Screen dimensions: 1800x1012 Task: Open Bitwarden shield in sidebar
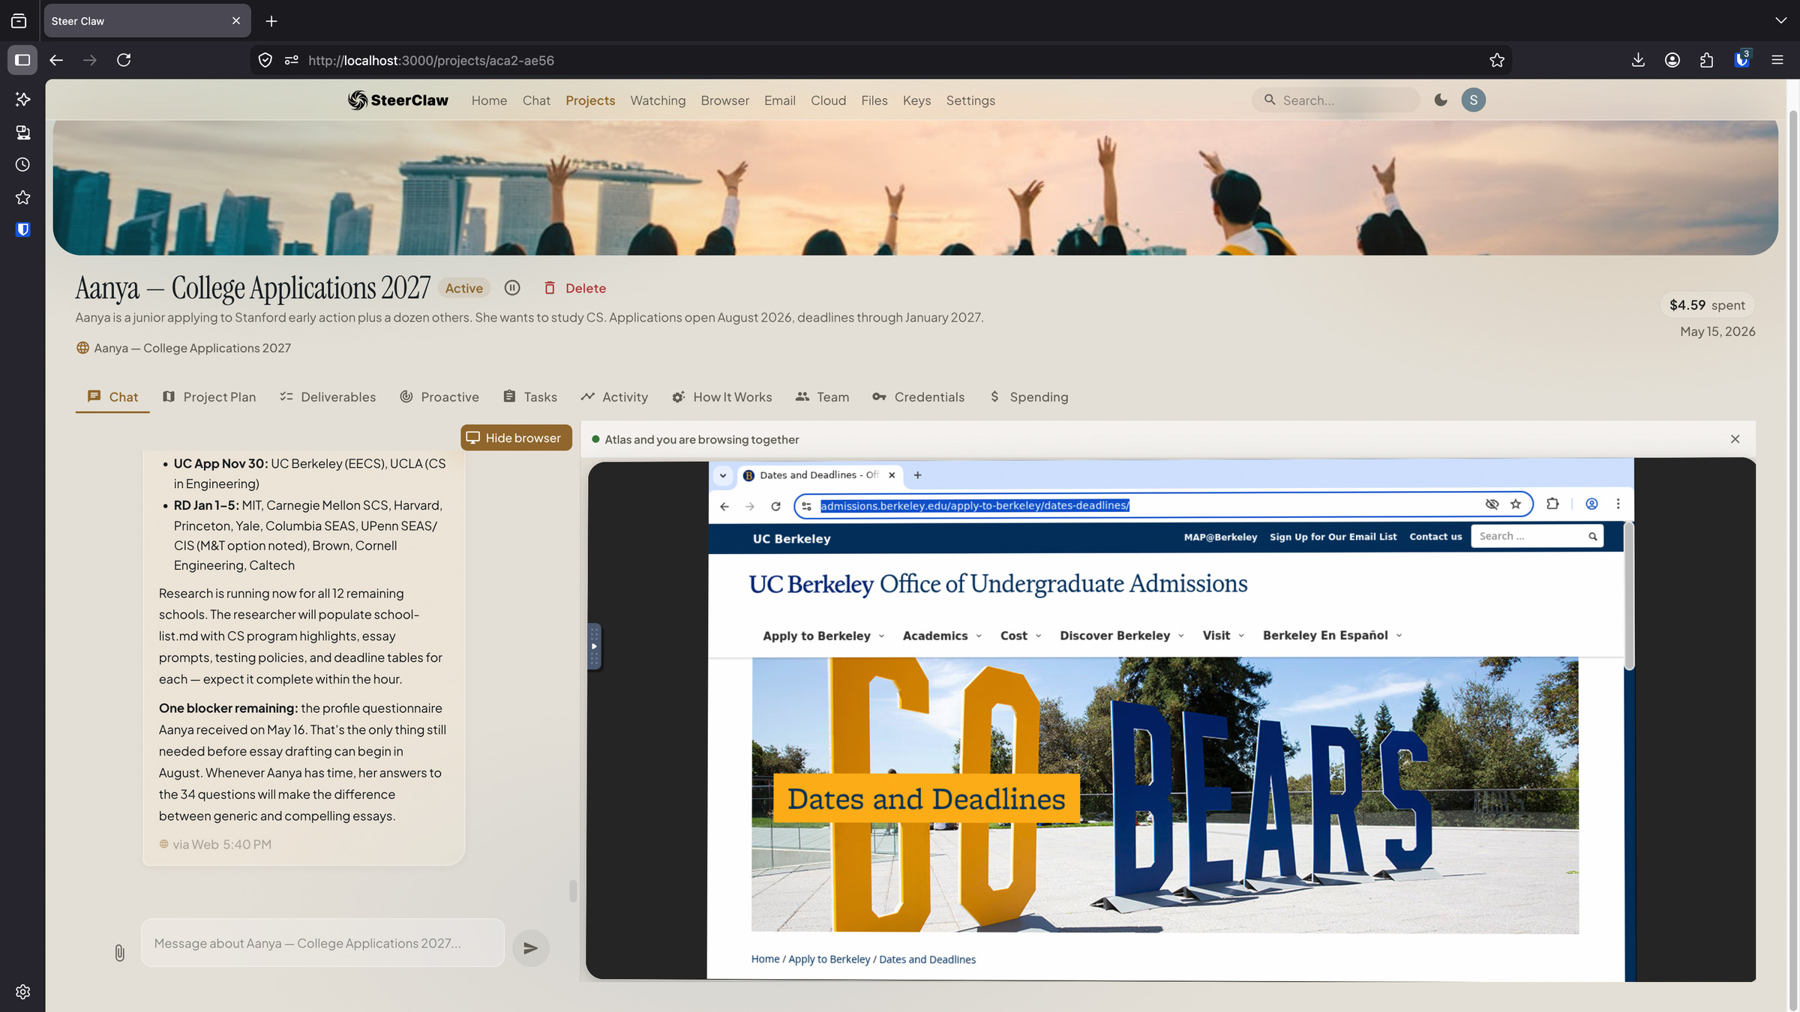pyautogui.click(x=22, y=229)
